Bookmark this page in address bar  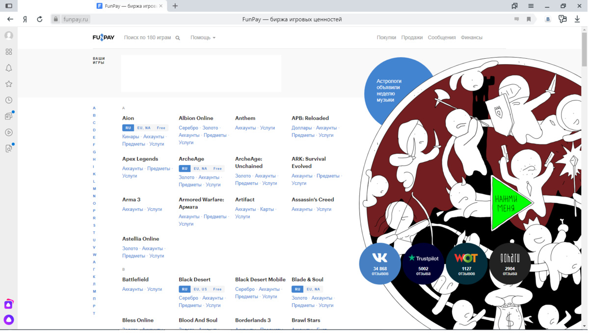click(x=529, y=19)
